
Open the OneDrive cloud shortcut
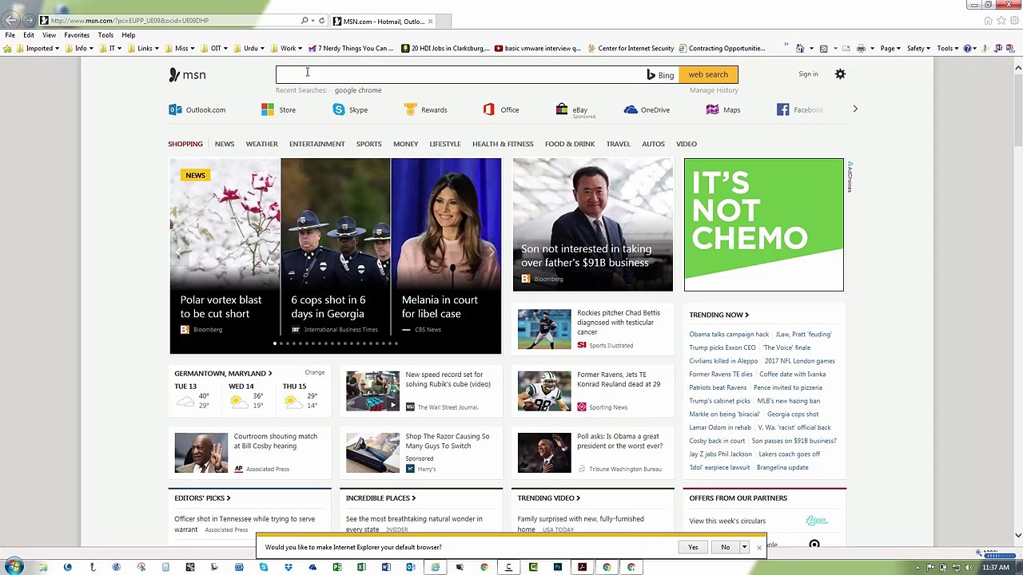click(x=631, y=109)
